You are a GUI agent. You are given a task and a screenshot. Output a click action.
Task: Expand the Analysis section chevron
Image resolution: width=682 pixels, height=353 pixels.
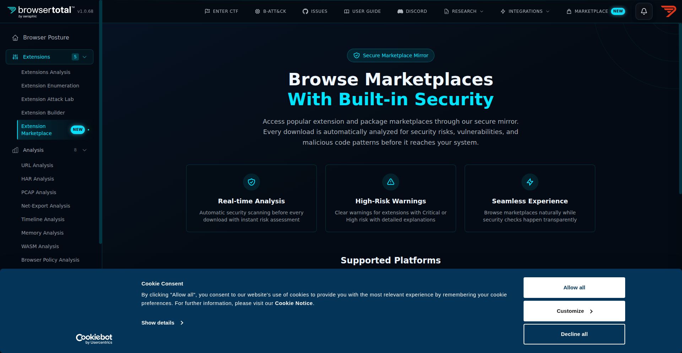pyautogui.click(x=85, y=150)
